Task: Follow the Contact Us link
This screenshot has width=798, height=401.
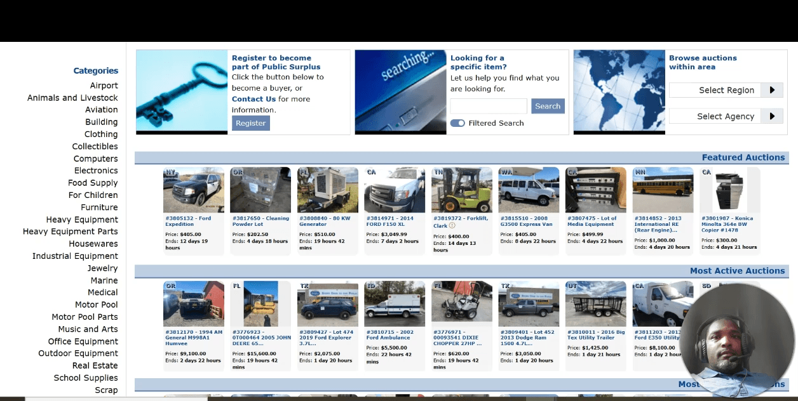Action: coord(254,99)
